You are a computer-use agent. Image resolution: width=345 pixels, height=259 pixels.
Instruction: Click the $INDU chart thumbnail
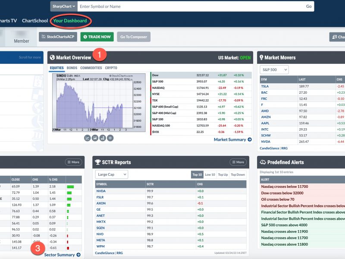[x=99, y=103]
